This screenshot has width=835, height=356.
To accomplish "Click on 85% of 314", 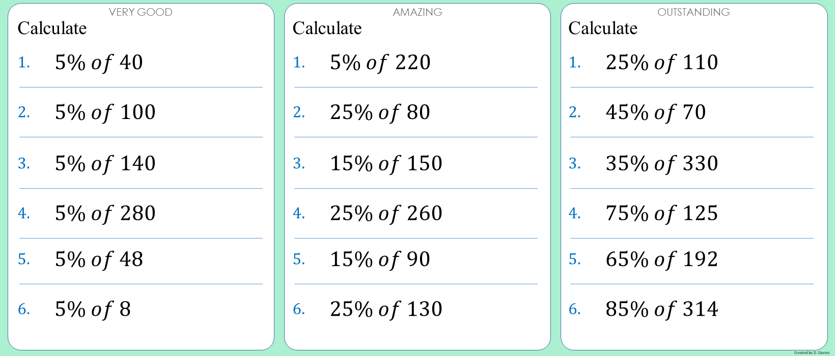I will pyautogui.click(x=662, y=309).
